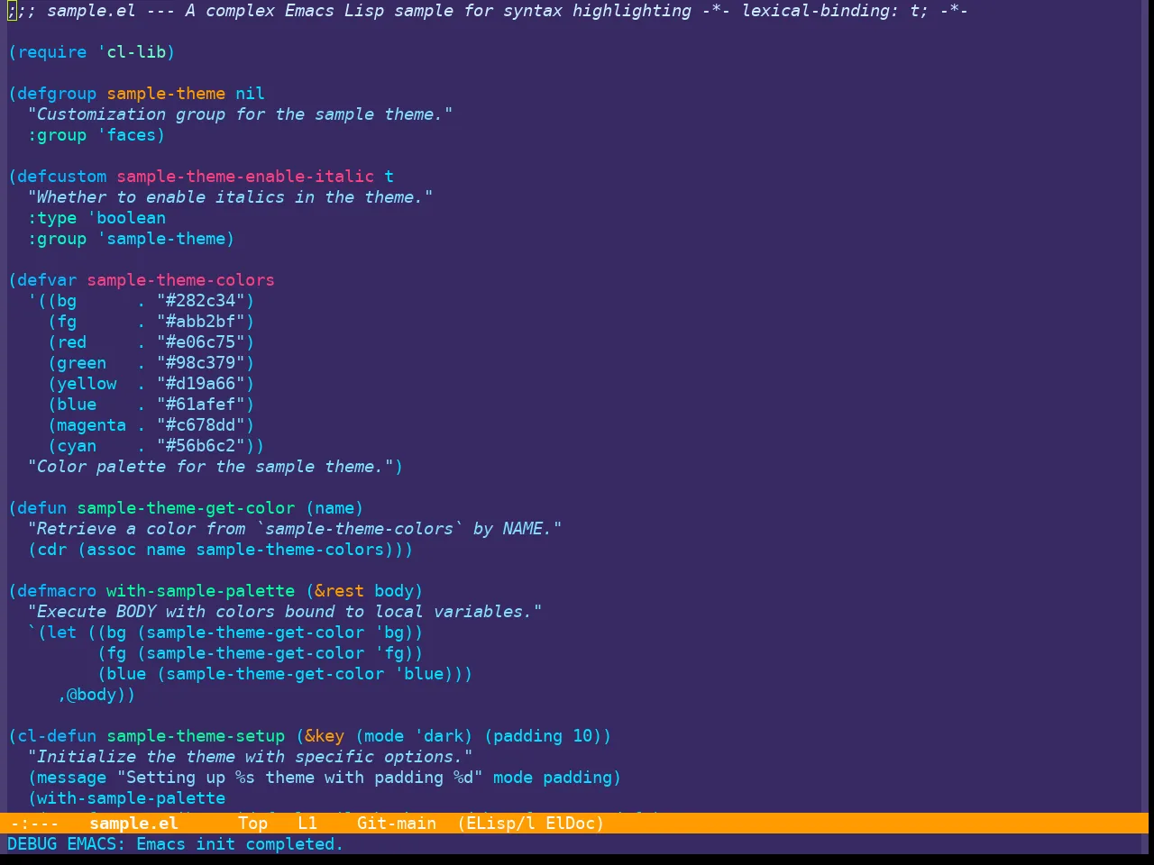Viewport: 1154px width, 865px height.
Task: Click the string "Customization group for the sample theme."
Action: 240,114
